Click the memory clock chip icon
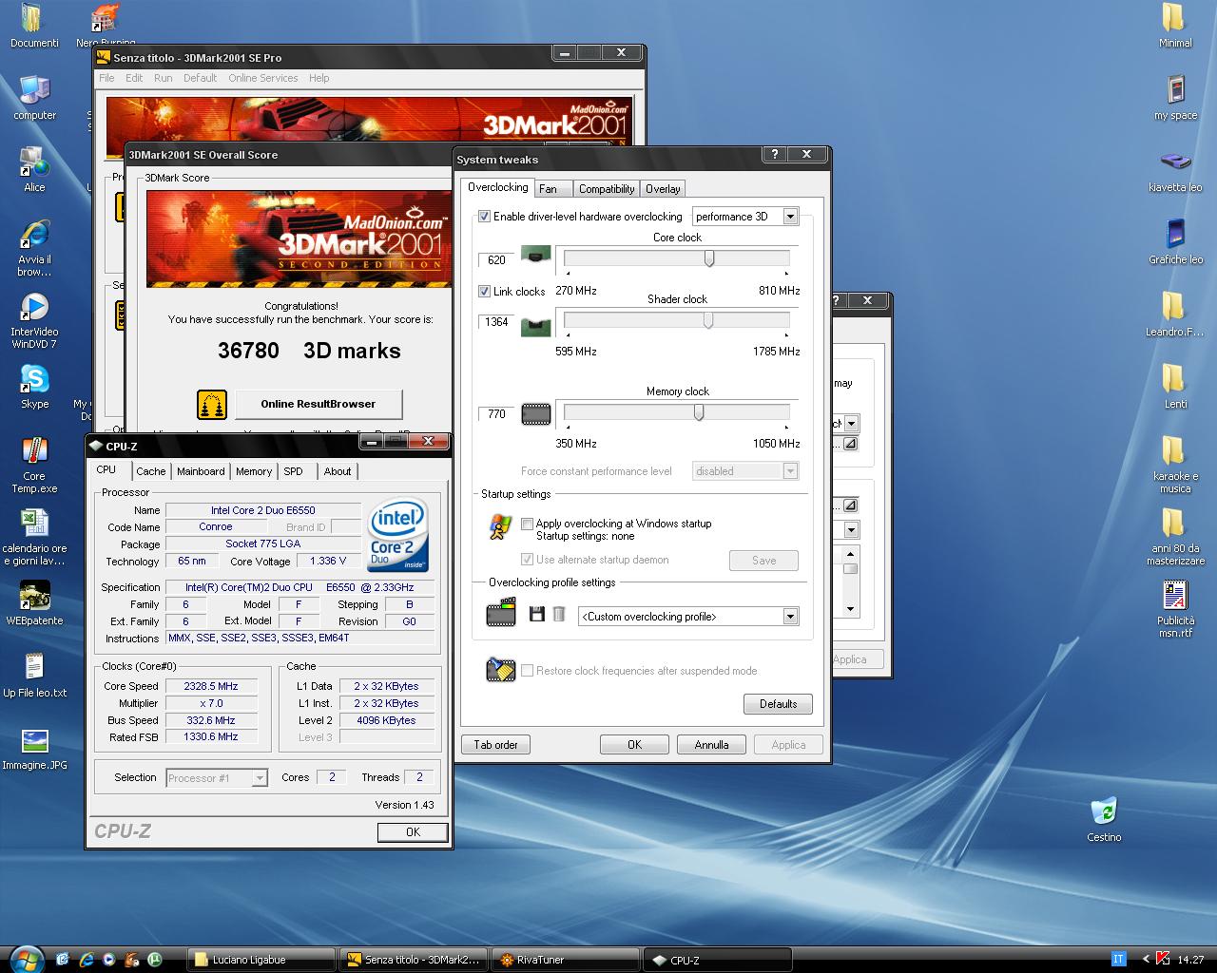1217x973 pixels. pos(536,413)
